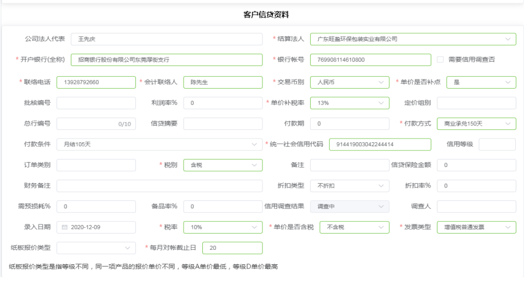This screenshot has width=526, height=283.
Task: Open the empty 纸板报价类型 dropdown
Action: click(96, 248)
